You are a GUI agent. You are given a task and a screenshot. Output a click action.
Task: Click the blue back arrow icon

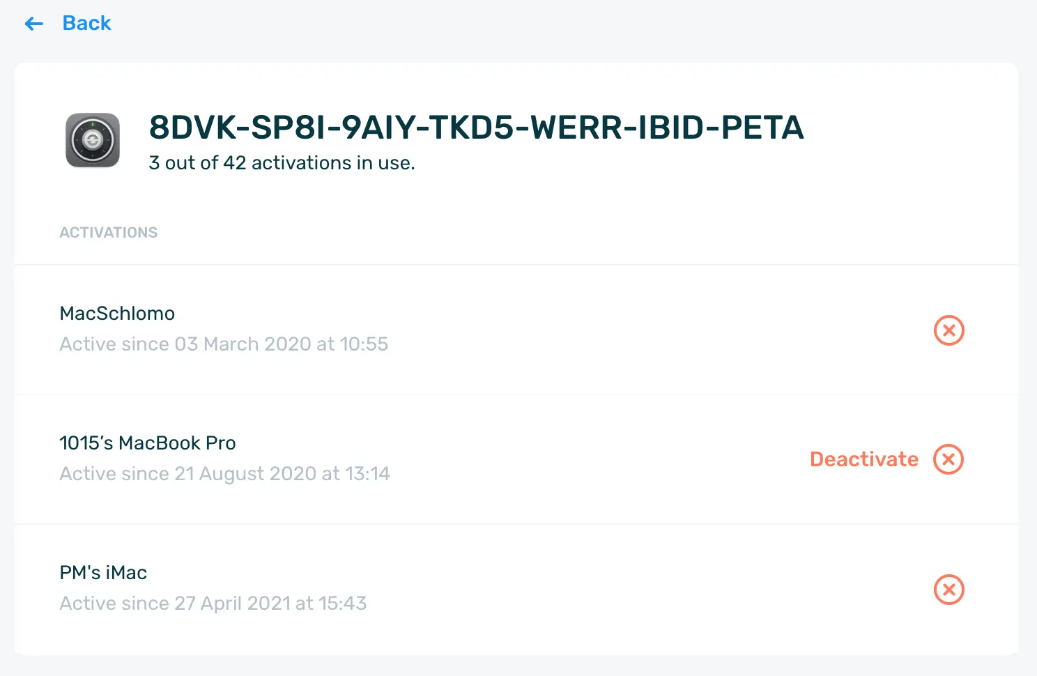coord(33,24)
